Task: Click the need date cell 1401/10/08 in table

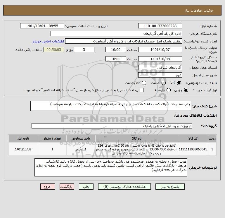Action: [x=23, y=149]
